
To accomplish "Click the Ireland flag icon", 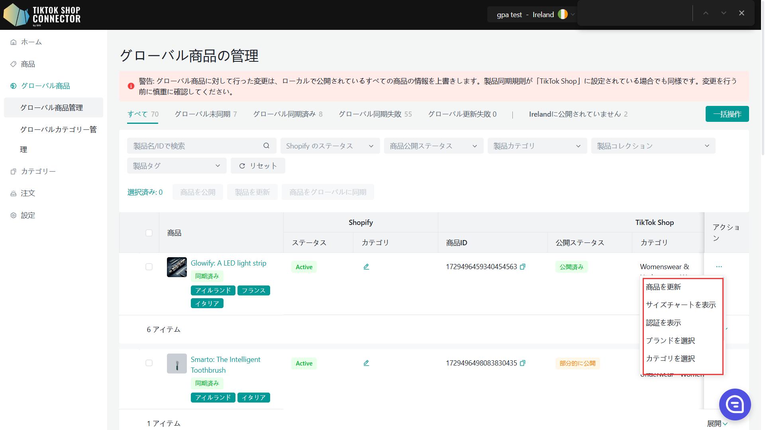I will (563, 14).
